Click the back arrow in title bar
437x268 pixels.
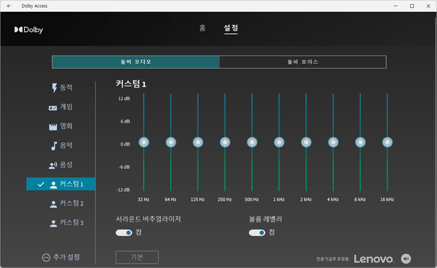pos(9,6)
